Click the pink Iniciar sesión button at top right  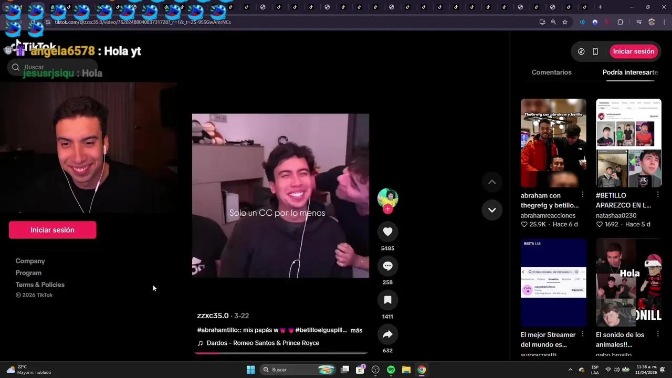(x=634, y=51)
